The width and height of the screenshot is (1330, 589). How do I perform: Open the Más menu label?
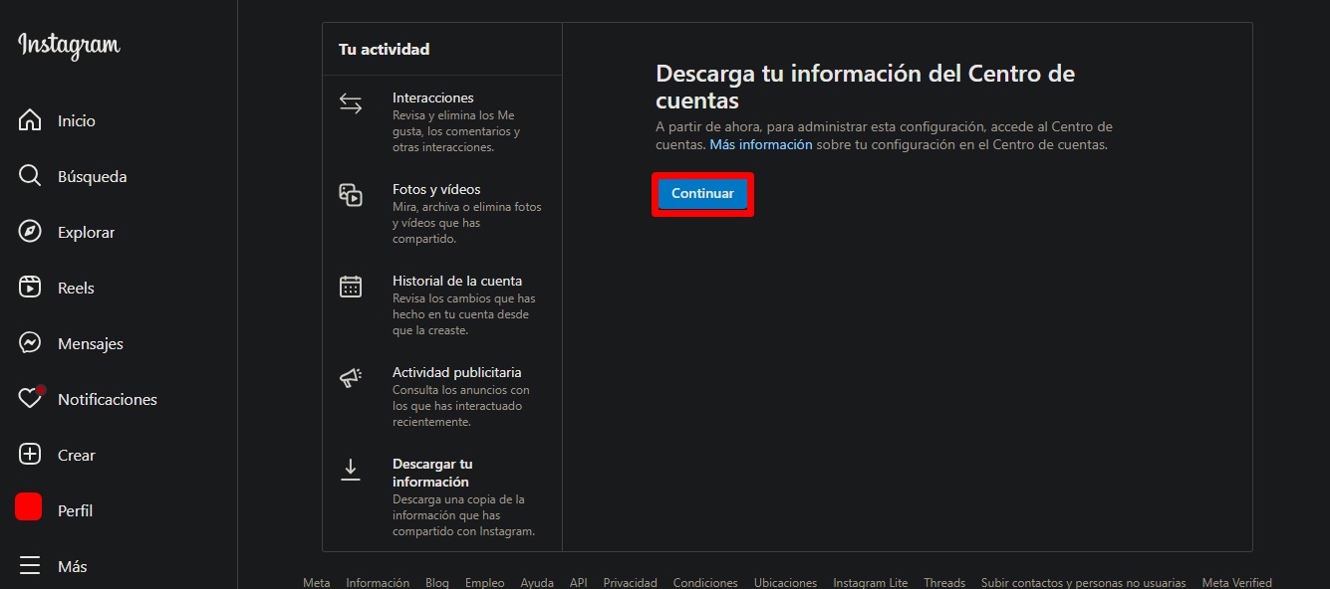pos(72,566)
